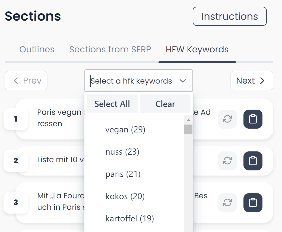Regenerate section 3 with refresh icon
The image size is (282, 232).
[227, 203]
